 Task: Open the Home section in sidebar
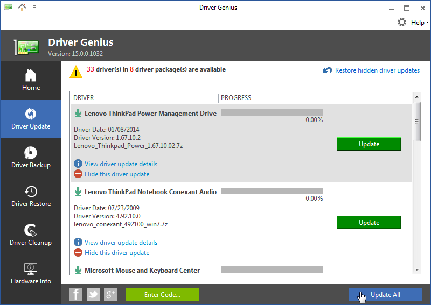pyautogui.click(x=31, y=80)
